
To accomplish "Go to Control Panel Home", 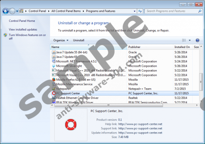I will [x=22, y=21].
